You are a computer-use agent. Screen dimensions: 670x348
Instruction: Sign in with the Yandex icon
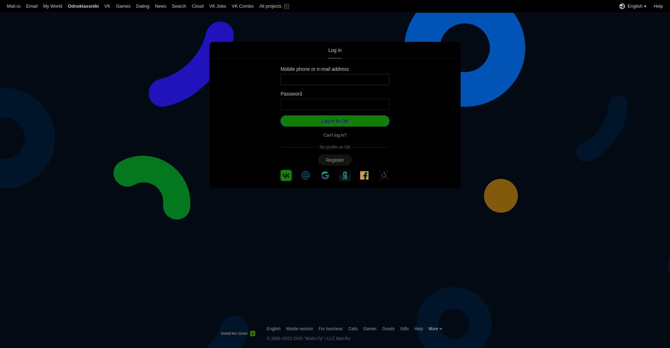point(345,175)
